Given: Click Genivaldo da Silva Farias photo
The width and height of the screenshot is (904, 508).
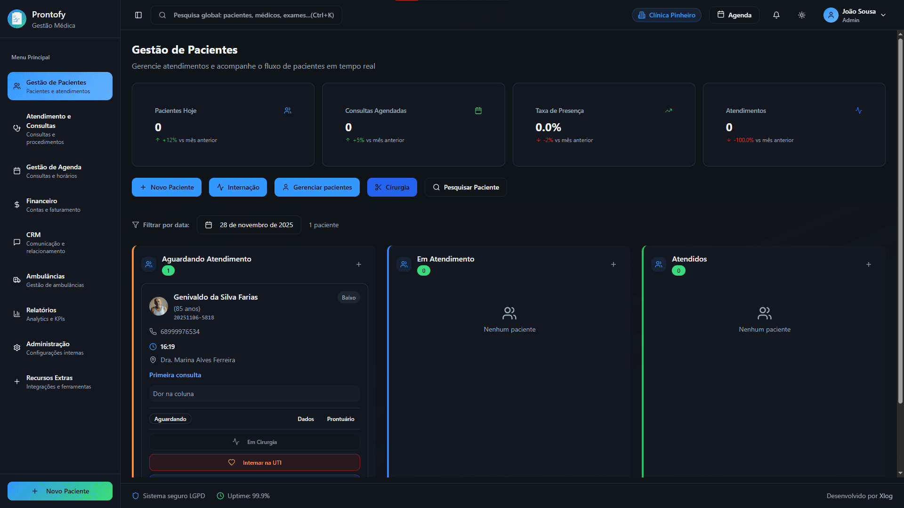Looking at the screenshot, I should [x=159, y=306].
